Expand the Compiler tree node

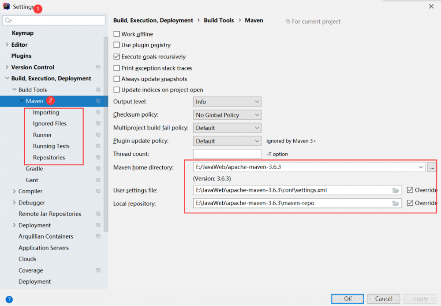[x=15, y=192]
